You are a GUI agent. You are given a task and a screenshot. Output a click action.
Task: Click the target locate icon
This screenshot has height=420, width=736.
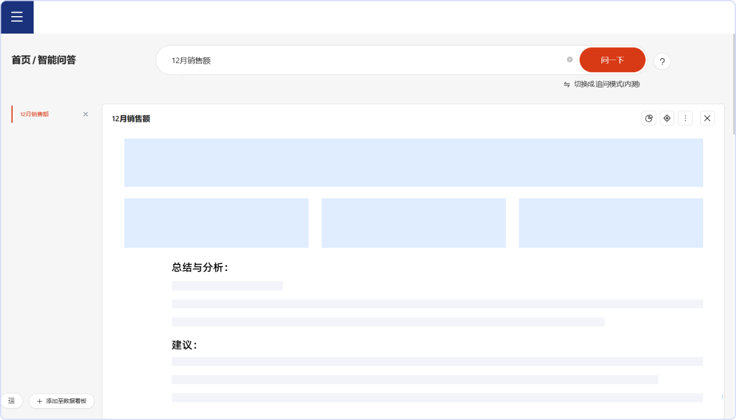pyautogui.click(x=667, y=118)
